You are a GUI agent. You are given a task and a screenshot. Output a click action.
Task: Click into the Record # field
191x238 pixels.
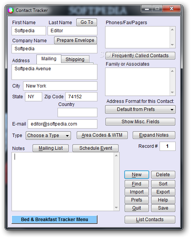(168, 146)
